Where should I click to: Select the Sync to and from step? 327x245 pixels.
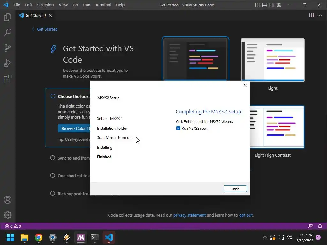[x=53, y=158]
